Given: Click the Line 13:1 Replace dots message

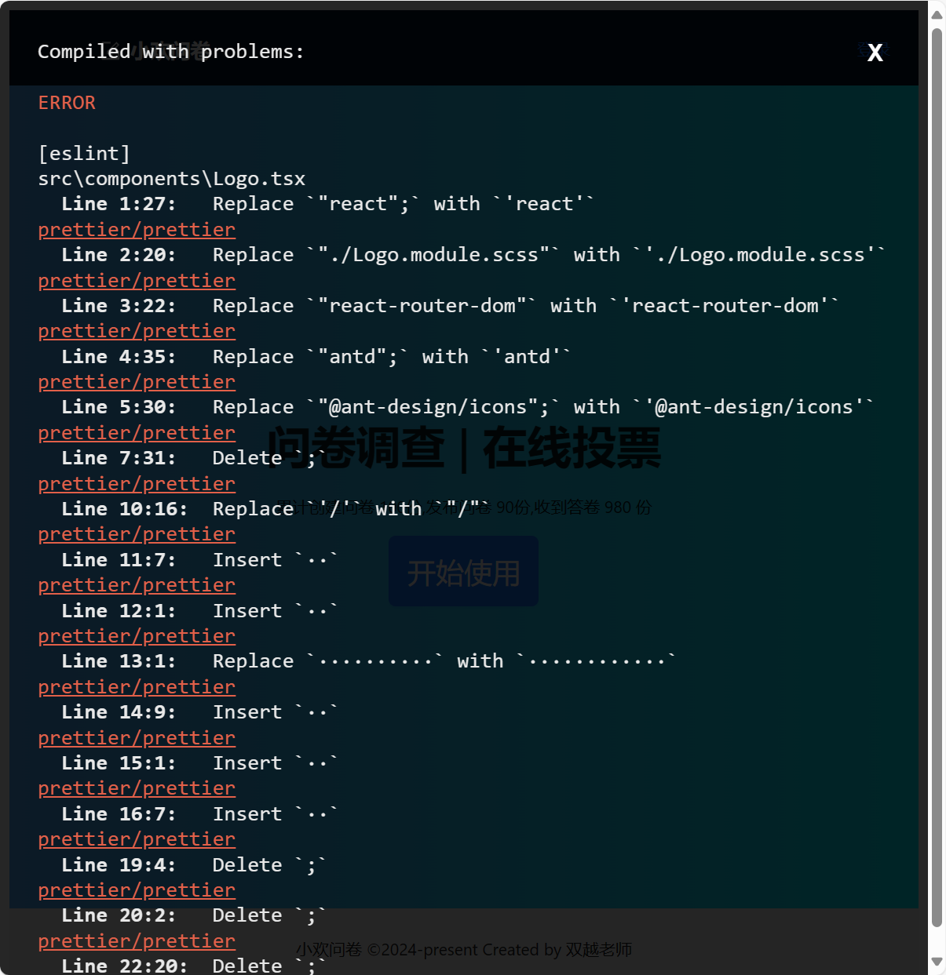Looking at the screenshot, I should [x=369, y=661].
